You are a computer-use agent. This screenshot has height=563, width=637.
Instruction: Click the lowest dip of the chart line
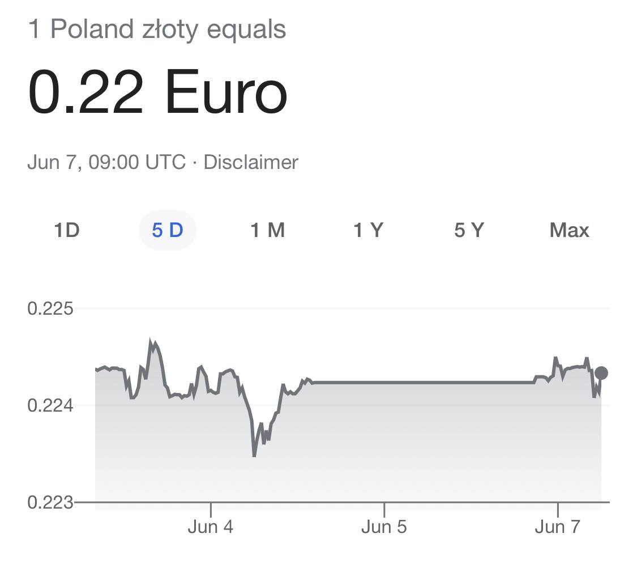254,456
